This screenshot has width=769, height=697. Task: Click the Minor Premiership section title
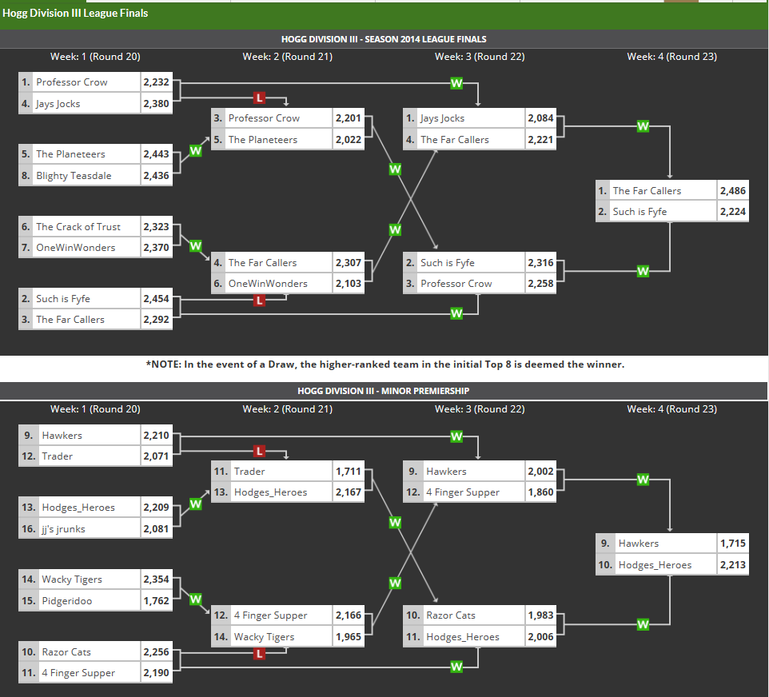point(384,391)
